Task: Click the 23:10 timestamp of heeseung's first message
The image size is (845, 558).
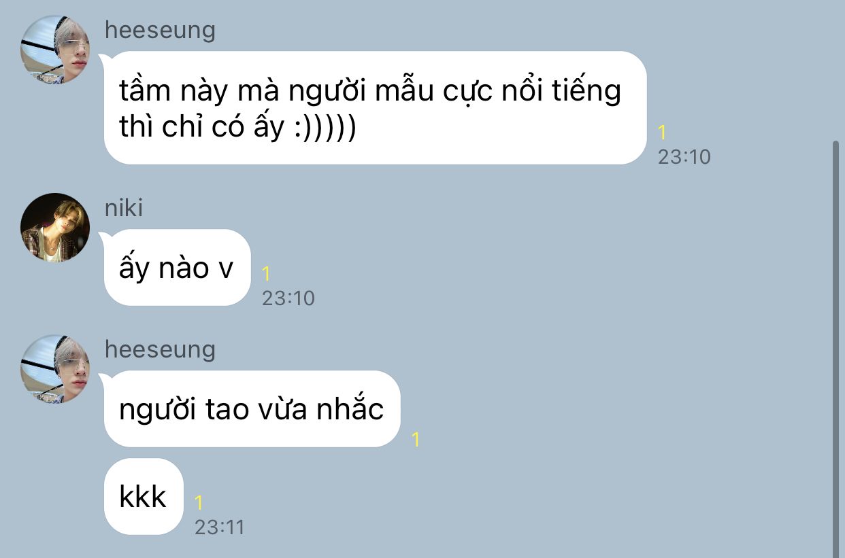Action: pyautogui.click(x=684, y=157)
